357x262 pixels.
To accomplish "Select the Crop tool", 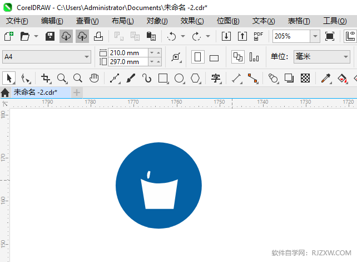I will [46, 78].
